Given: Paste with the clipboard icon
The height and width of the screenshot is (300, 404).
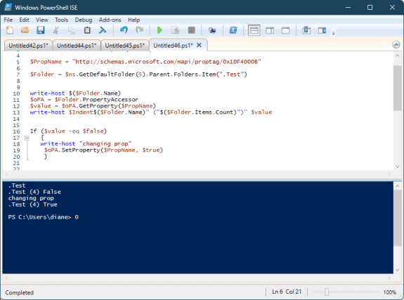Looking at the screenshot, I should click(x=87, y=30).
